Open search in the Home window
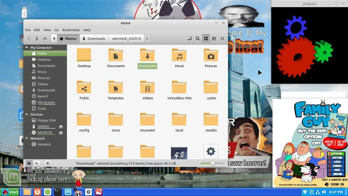The image size is (348, 196). click(198, 39)
